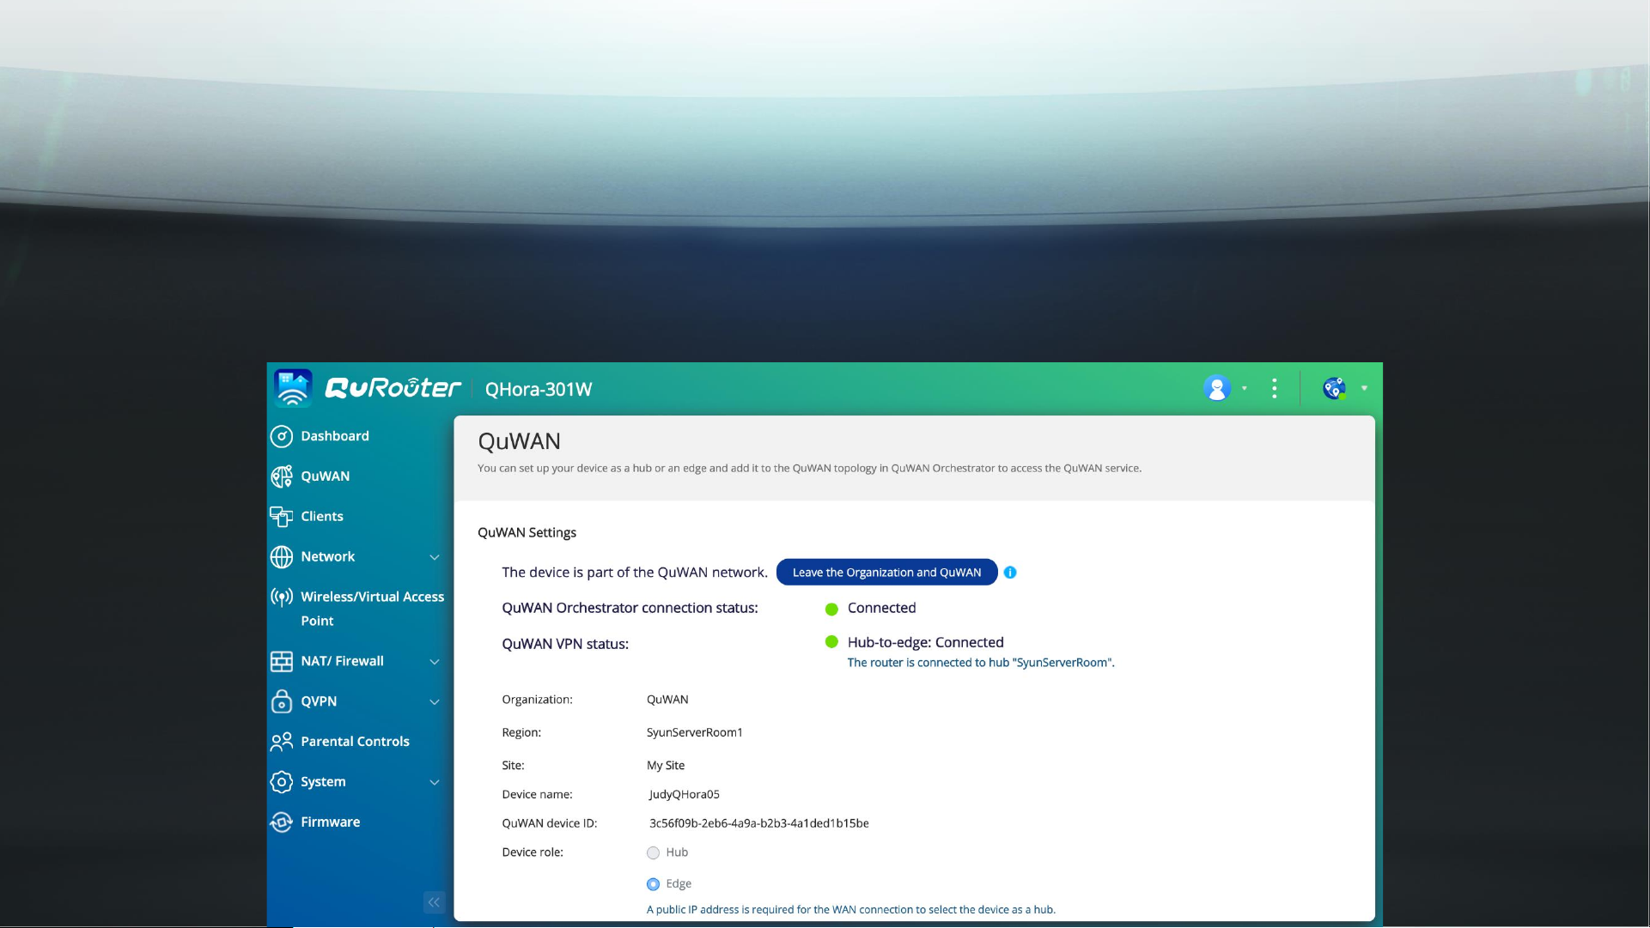Click the Network globe icon

(x=282, y=557)
